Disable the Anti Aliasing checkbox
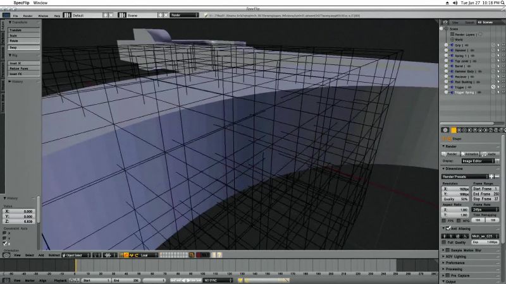The image size is (506, 284). [448, 228]
